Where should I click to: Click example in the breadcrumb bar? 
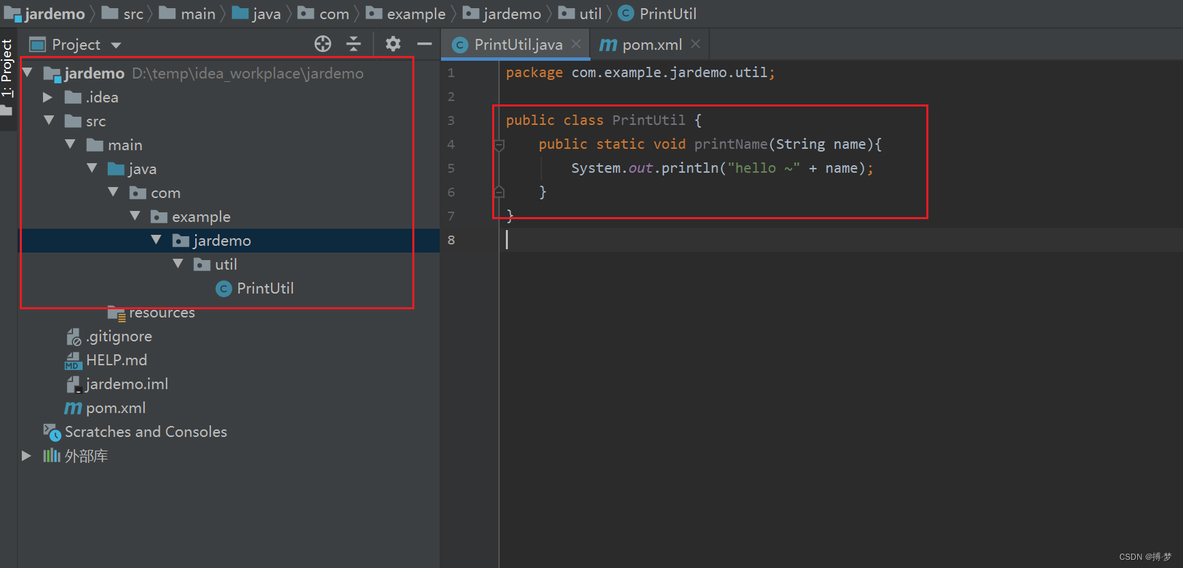click(416, 14)
